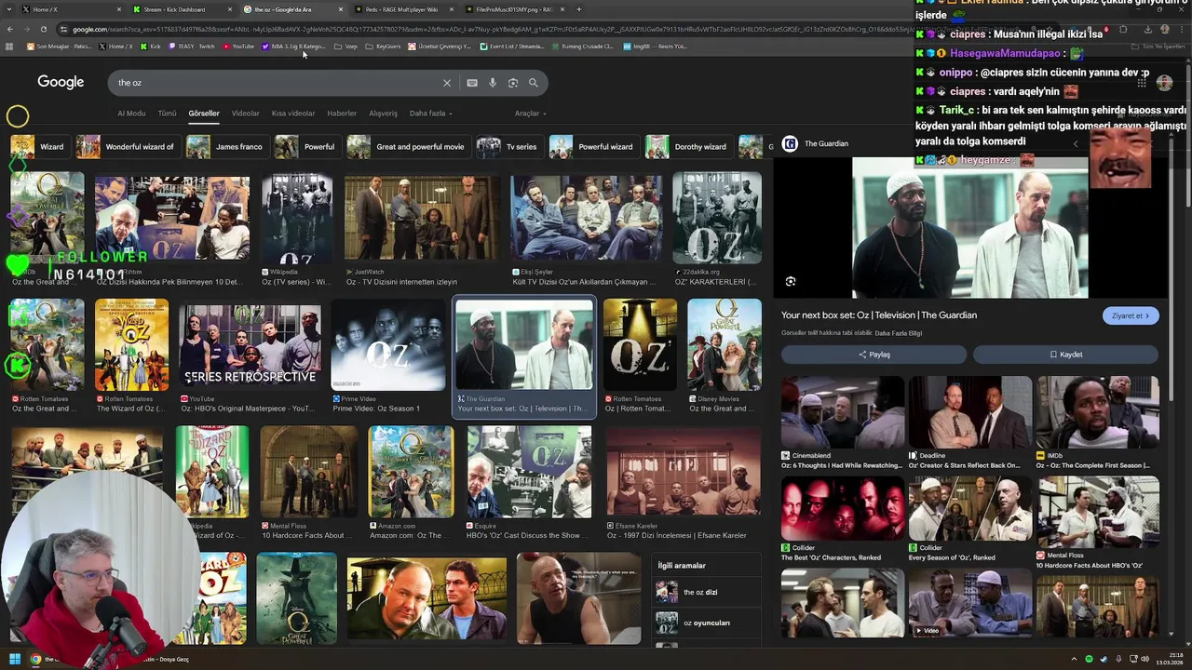Open Google Lens image search
Viewport: 1192px width, 670px height.
coord(513,83)
